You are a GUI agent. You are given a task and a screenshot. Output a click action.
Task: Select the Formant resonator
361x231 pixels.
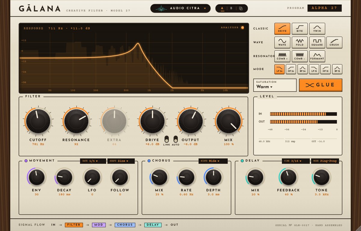point(317,56)
